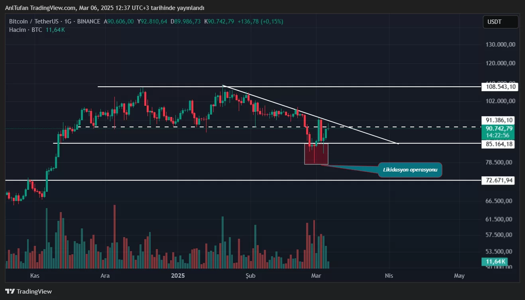Click the red liquidation zone rectangle
This screenshot has width=525, height=300.
tap(316, 154)
